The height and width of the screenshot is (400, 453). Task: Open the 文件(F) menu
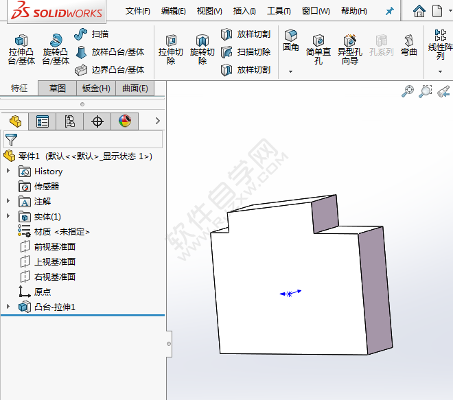tap(137, 11)
